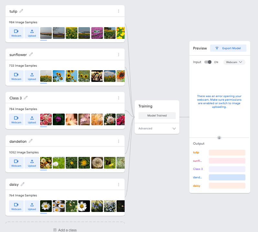Use Webcam for Class 3 samples
This screenshot has height=232, width=258.
16,119
